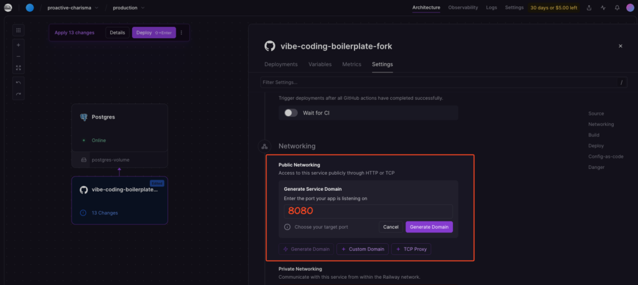638x285 pixels.
Task: Open notifications bell
Action: pos(617,8)
